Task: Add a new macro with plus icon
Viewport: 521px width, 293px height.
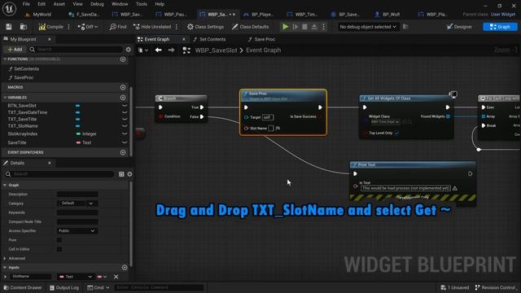Action: (x=123, y=87)
